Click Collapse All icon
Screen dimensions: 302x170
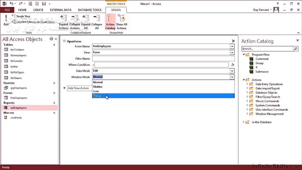point(97,22)
